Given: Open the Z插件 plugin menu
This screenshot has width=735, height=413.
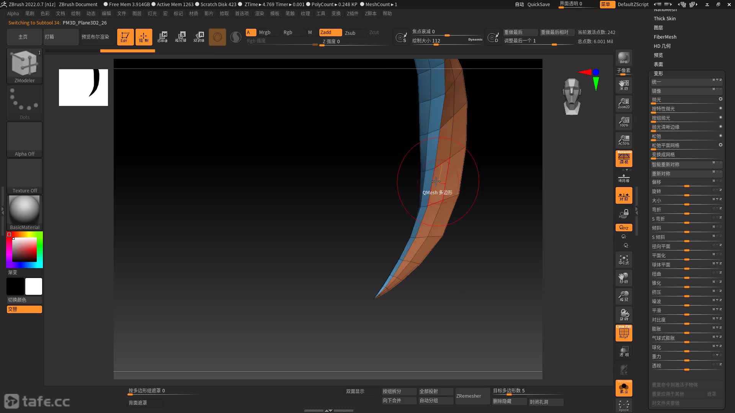Looking at the screenshot, I should [352, 13].
